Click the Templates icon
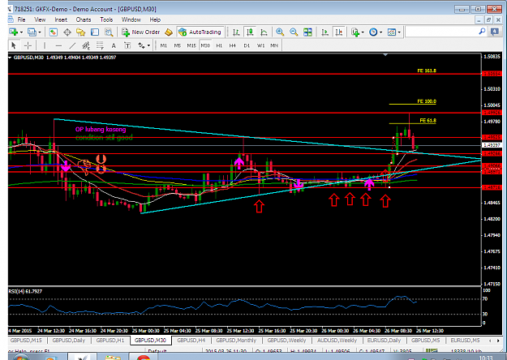Image resolution: width=507 pixels, height=360 pixels. (392, 32)
